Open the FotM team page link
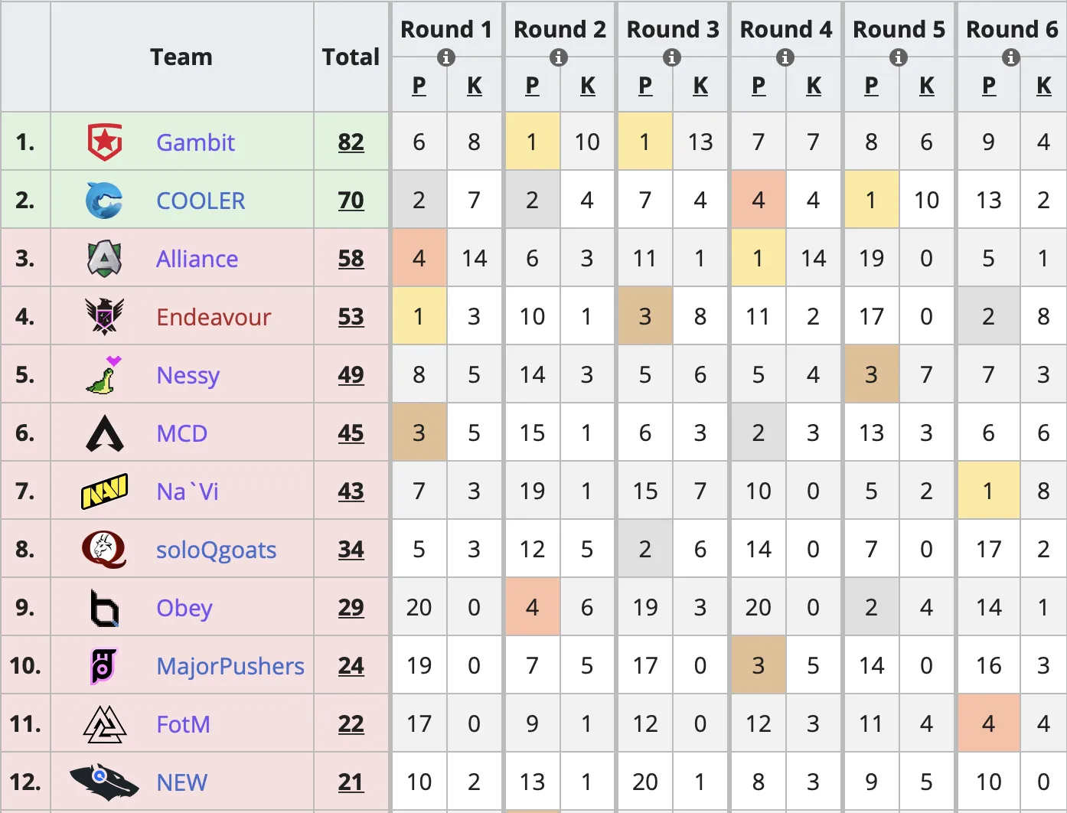1067x813 pixels. pos(183,724)
